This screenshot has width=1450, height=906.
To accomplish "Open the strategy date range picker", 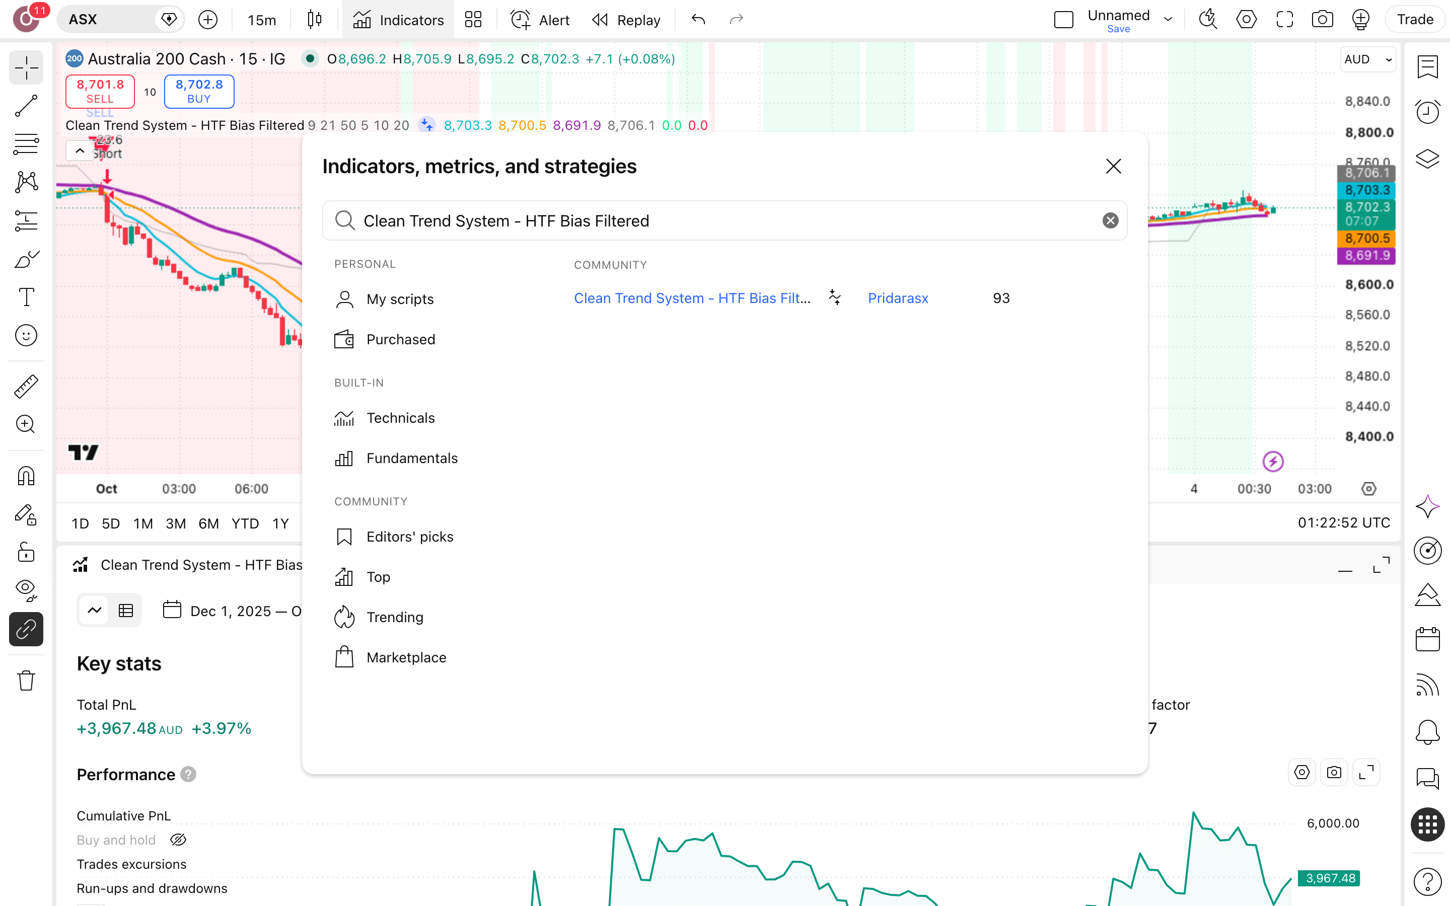I will pyautogui.click(x=233, y=611).
